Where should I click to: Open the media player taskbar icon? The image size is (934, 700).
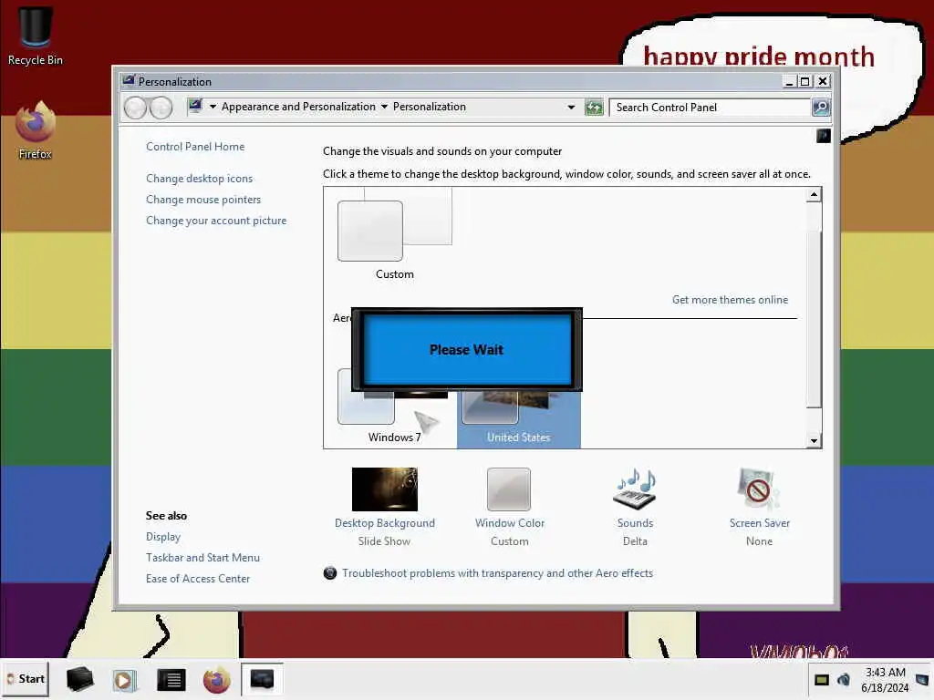[x=125, y=680]
